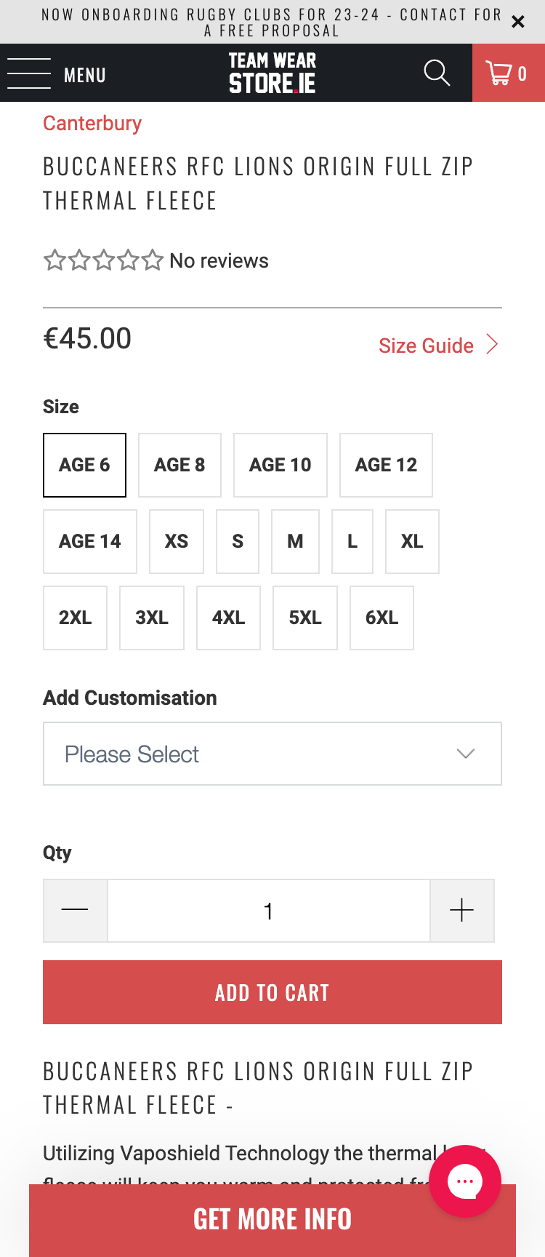Choose the AGE 12 size option

pos(386,466)
